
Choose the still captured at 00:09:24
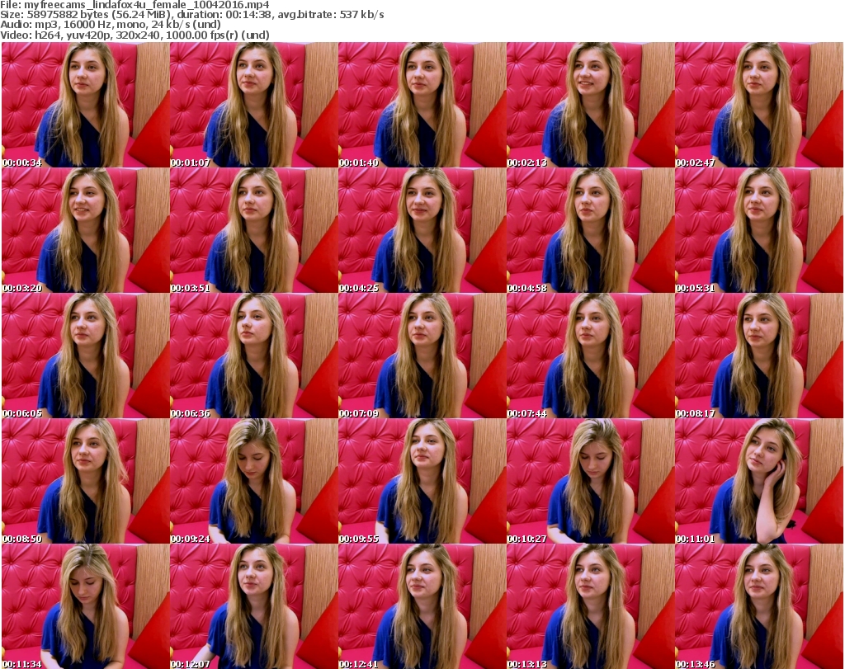point(254,481)
